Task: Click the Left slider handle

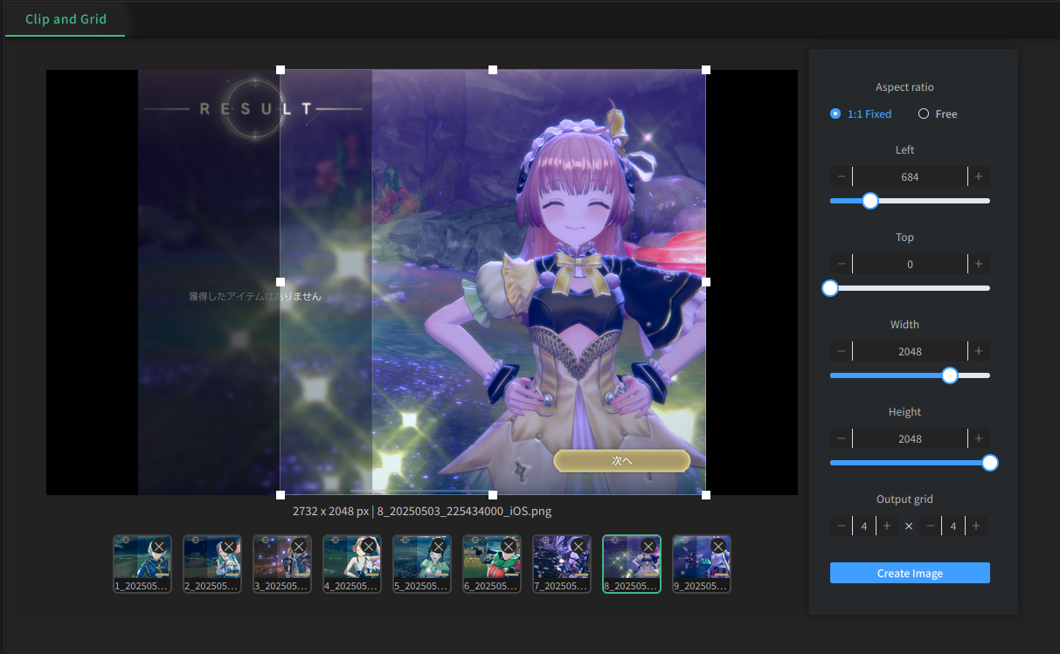Action: [869, 201]
